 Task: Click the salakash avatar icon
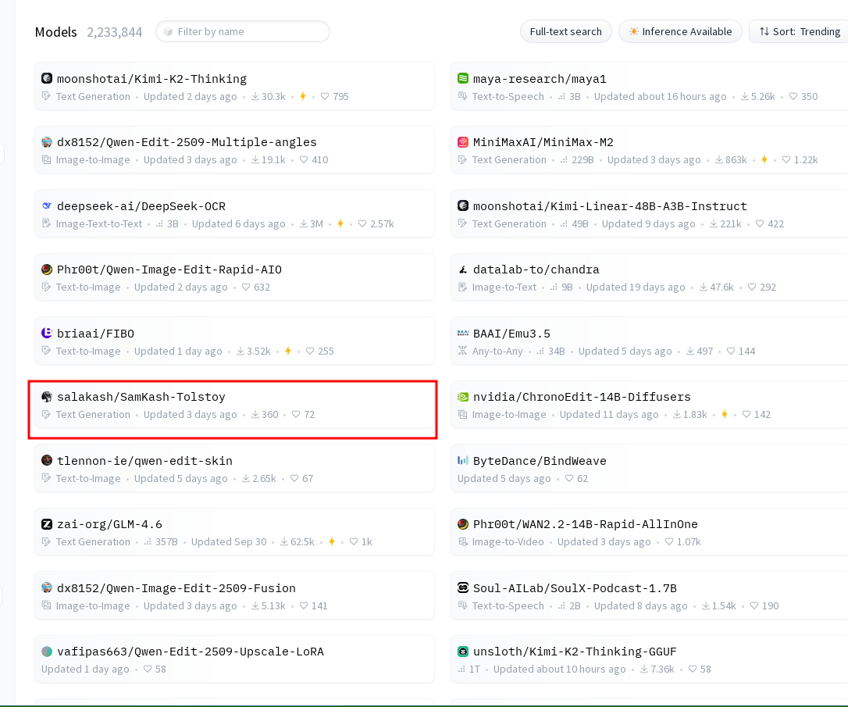(47, 397)
